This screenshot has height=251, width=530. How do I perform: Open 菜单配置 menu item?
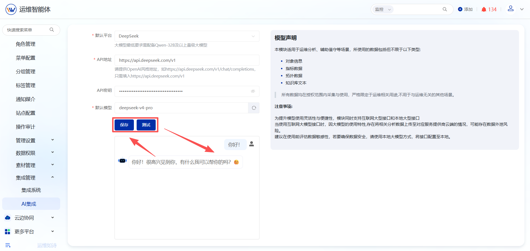[x=26, y=58]
